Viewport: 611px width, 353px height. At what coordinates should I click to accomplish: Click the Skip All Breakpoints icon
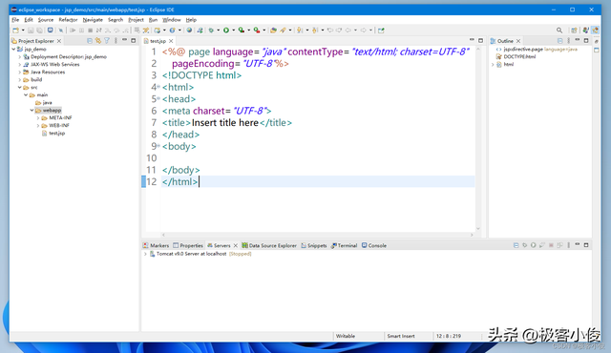pos(61,30)
